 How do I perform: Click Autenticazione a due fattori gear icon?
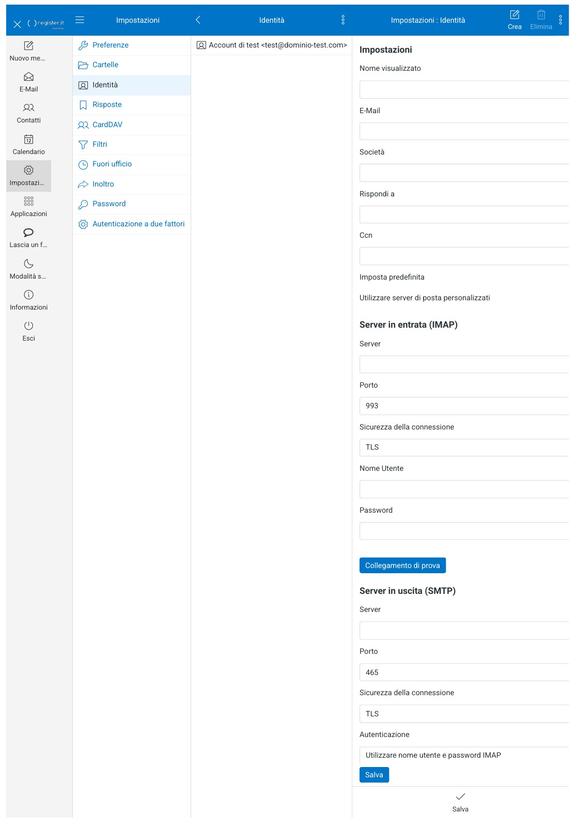(83, 224)
